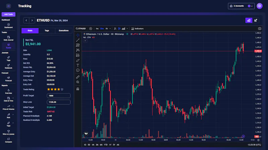Select the 1m timeframe
Image resolution: width=268 pixels, height=150 pixels.
point(97,29)
